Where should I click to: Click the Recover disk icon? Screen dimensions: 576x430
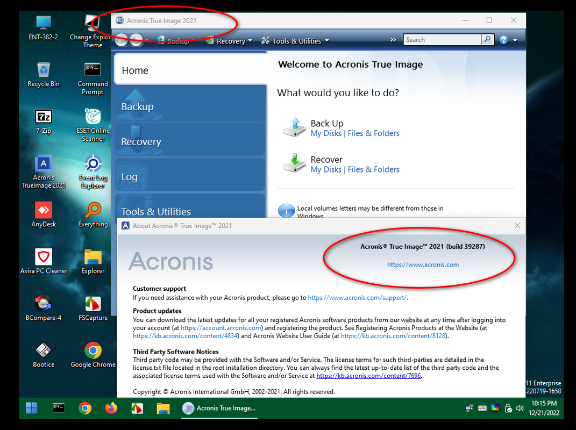pos(294,163)
